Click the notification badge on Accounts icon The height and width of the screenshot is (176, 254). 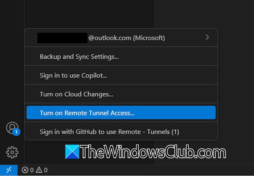coord(16,132)
